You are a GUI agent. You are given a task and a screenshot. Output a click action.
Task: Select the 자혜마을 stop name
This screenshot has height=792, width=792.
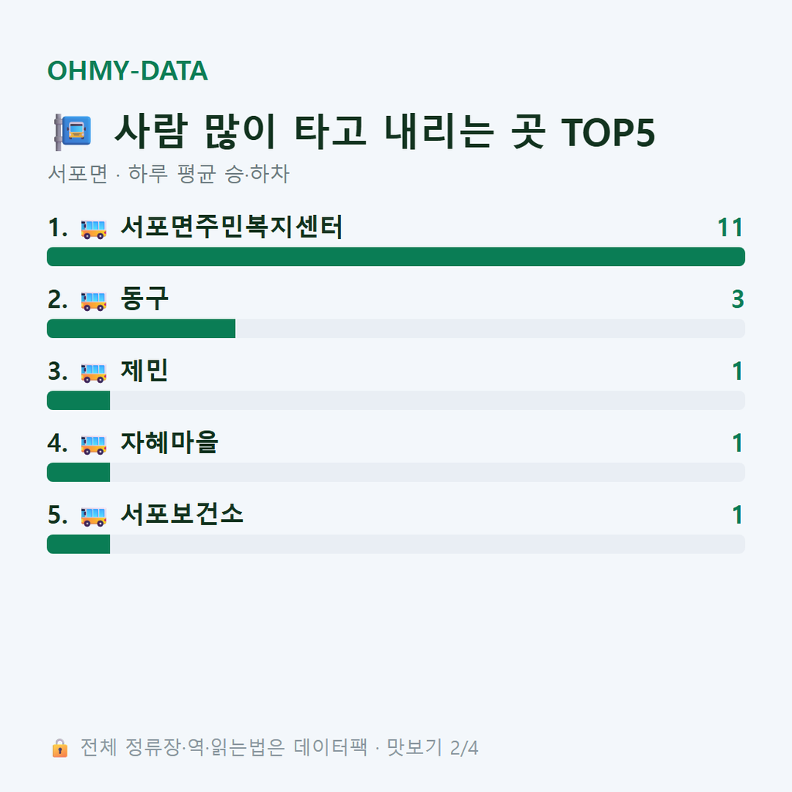click(169, 442)
